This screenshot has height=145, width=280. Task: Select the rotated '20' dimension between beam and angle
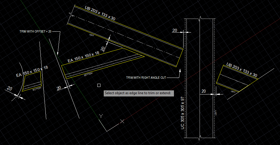point(103,49)
